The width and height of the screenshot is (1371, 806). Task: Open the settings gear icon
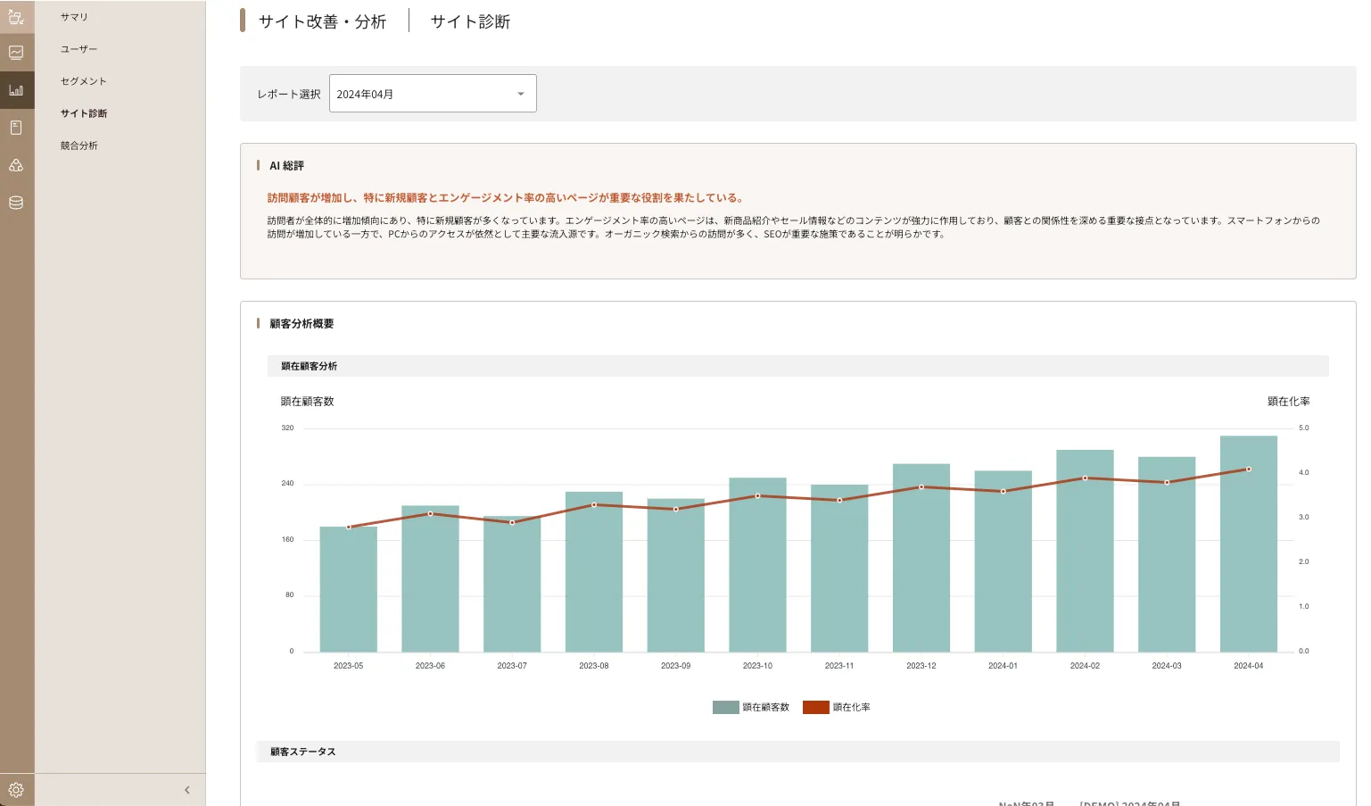point(16,790)
